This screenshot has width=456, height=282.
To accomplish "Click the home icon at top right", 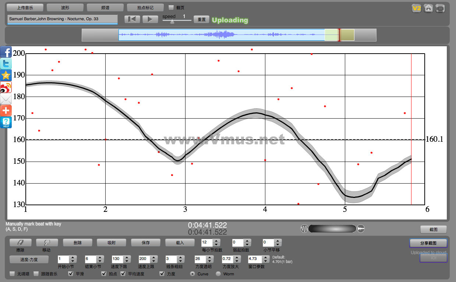I will (x=428, y=8).
